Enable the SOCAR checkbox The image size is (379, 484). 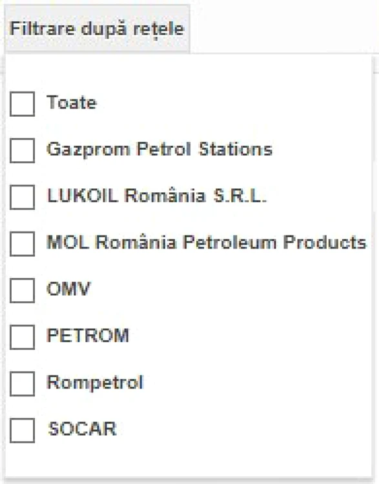(x=22, y=430)
